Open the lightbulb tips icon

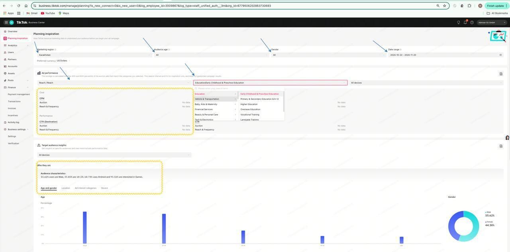point(458,22)
